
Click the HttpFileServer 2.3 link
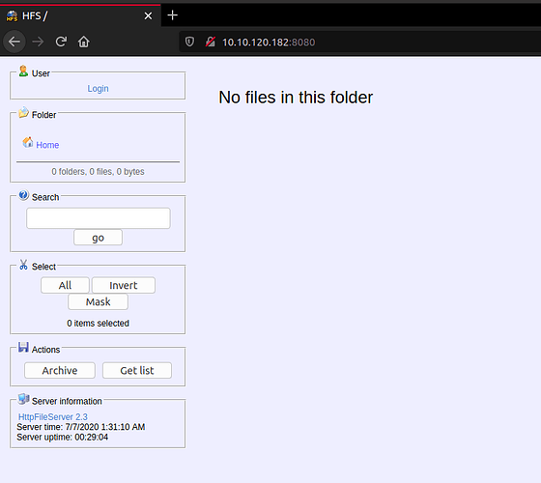[x=53, y=416]
